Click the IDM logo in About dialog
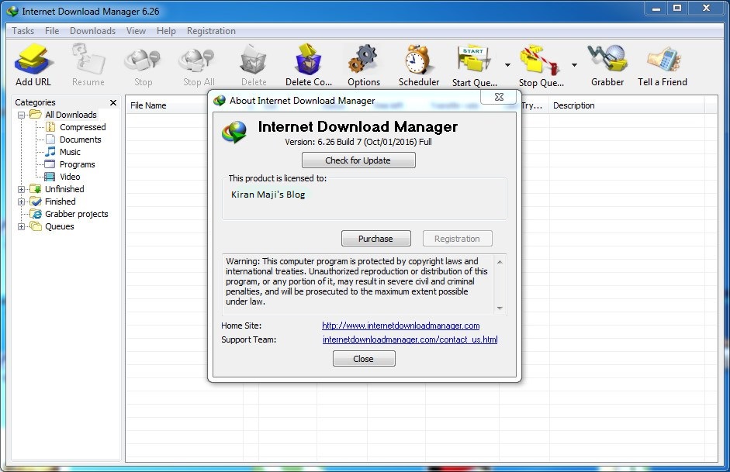This screenshot has height=472, width=730. click(234, 132)
